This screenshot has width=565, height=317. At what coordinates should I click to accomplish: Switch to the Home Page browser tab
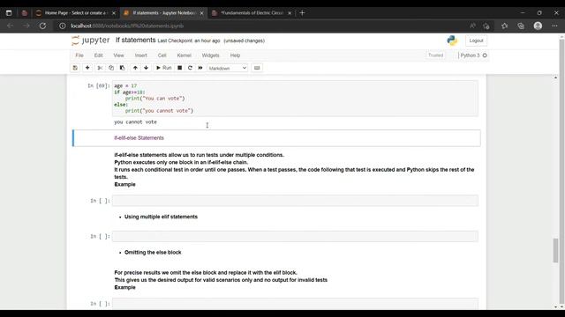75,13
